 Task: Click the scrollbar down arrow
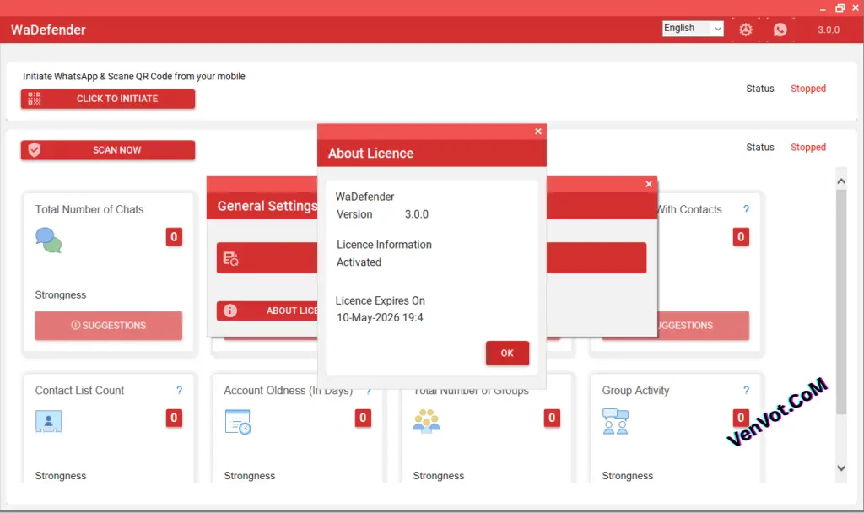(x=841, y=468)
